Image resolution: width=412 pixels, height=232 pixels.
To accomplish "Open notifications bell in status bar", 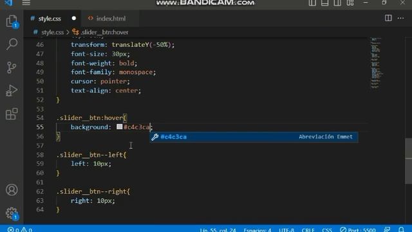I will coord(401,229).
